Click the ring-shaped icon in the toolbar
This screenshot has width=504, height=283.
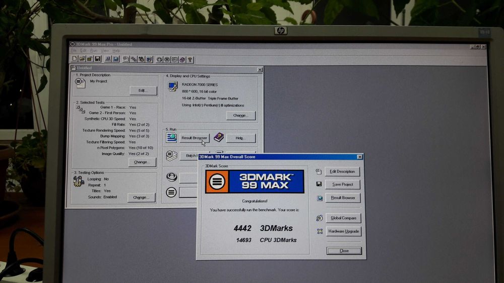(x=159, y=60)
